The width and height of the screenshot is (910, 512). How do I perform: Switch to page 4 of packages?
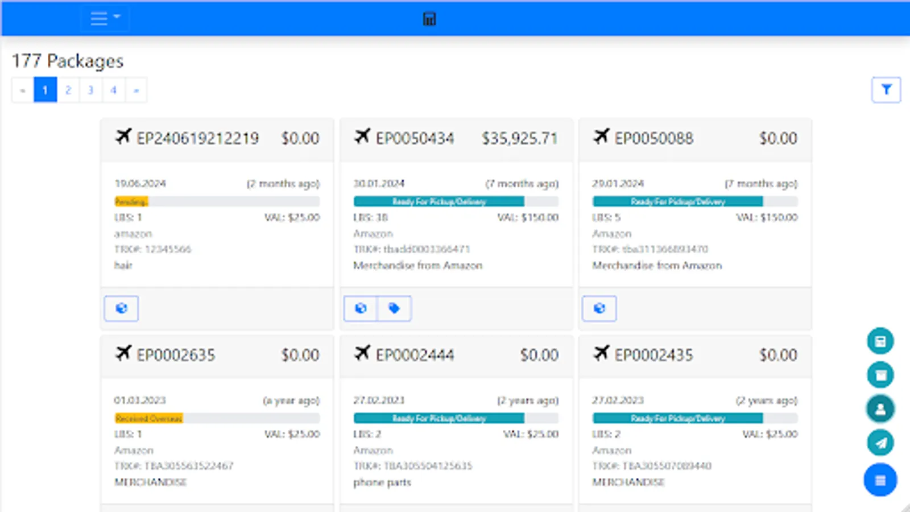tap(113, 89)
